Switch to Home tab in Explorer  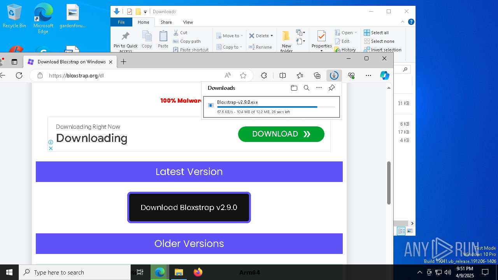pyautogui.click(x=144, y=22)
